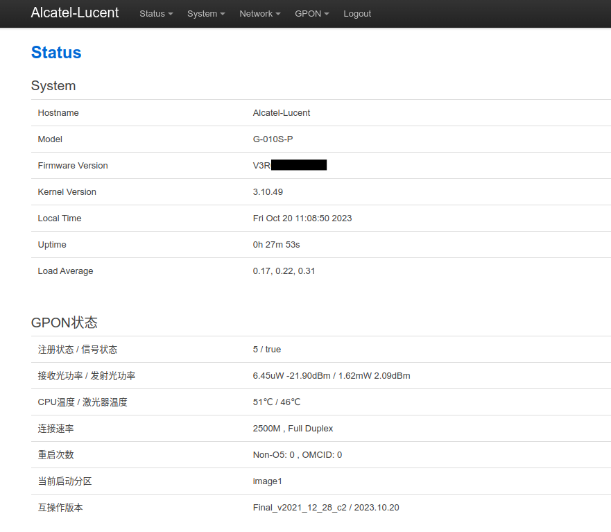Click the Firmware Version label

(73, 166)
